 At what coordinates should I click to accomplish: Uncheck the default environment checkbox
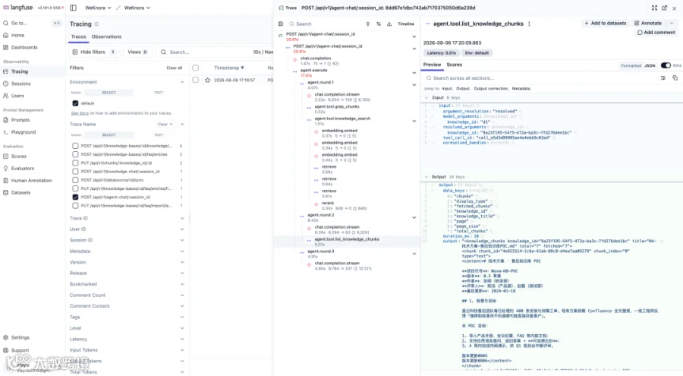pyautogui.click(x=75, y=103)
